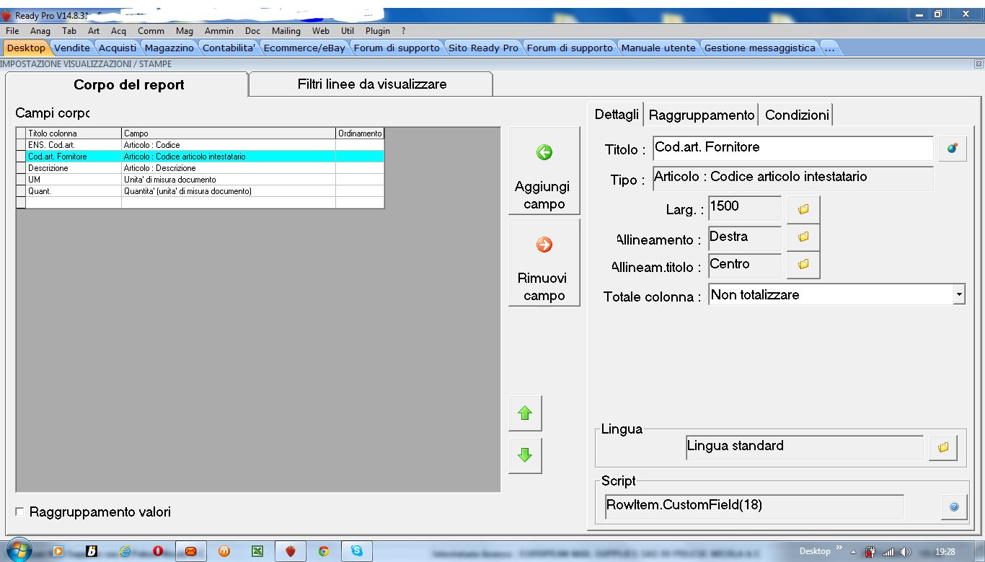The width and height of the screenshot is (985, 562).
Task: Select the Dettagli tab
Action: (617, 115)
